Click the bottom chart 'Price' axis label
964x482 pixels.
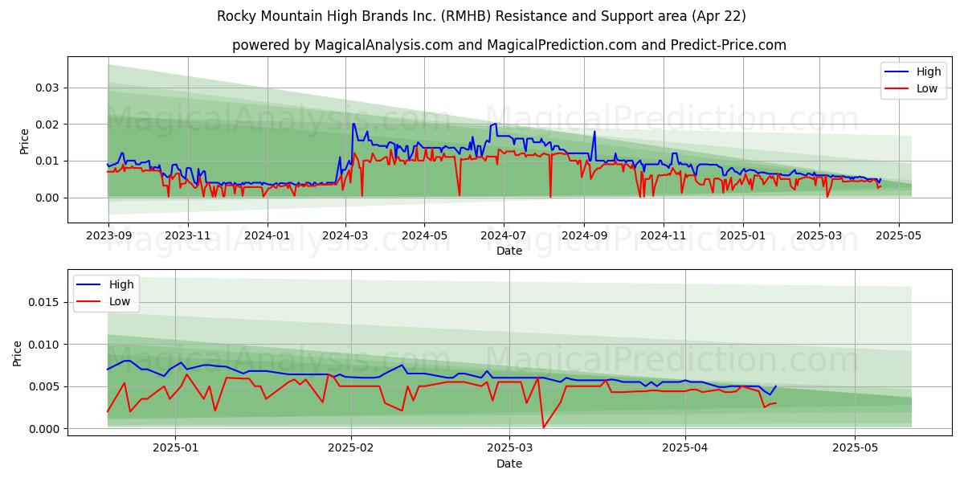tap(18, 353)
